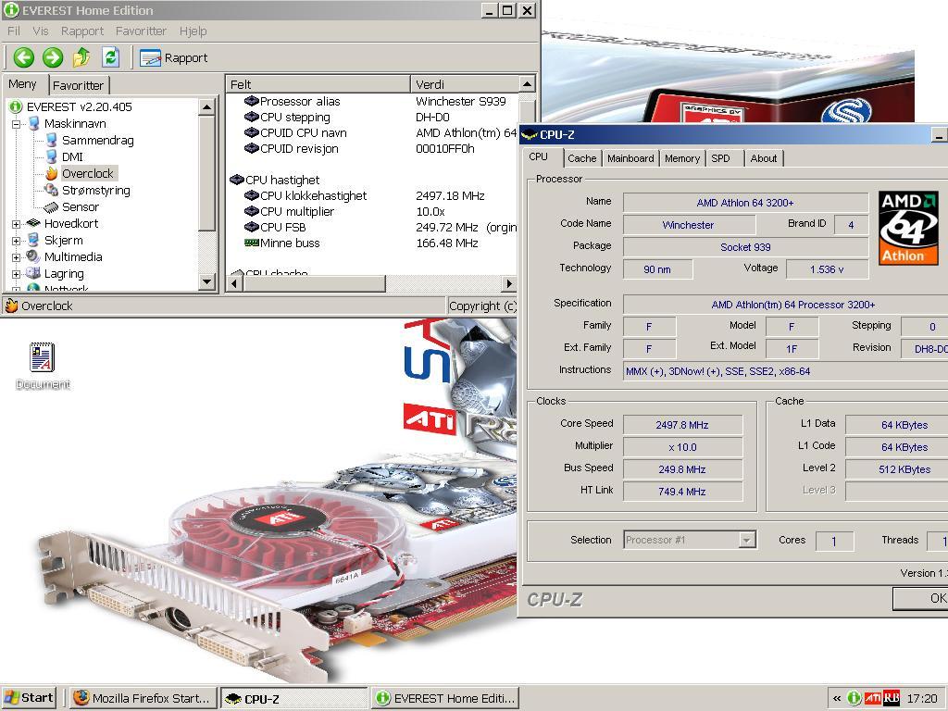Screen dimensions: 948x711
Task: Click the green Forward arrow toolbar icon
Action: pyautogui.click(x=53, y=57)
